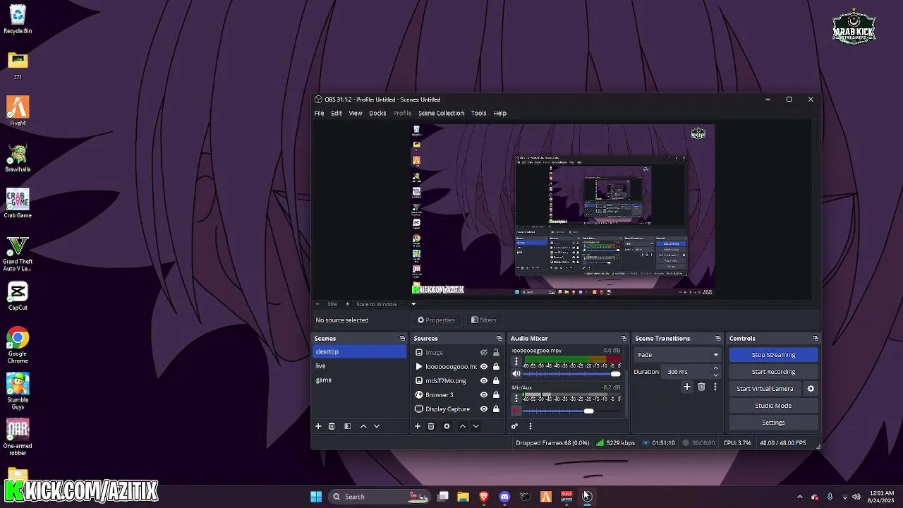903x508 pixels.
Task: Open the Scene Collection menu
Action: click(441, 113)
